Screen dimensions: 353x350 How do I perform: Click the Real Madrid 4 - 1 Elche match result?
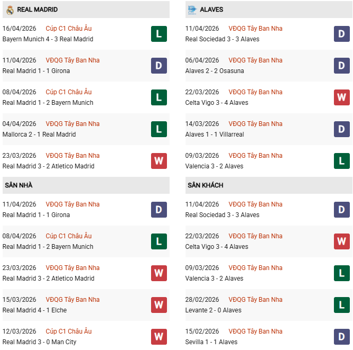(34, 310)
